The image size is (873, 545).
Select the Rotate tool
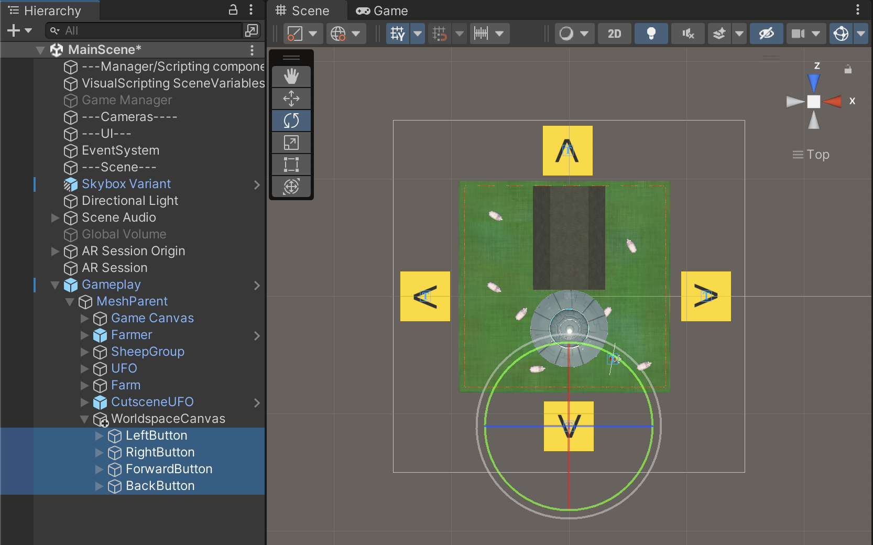point(291,121)
